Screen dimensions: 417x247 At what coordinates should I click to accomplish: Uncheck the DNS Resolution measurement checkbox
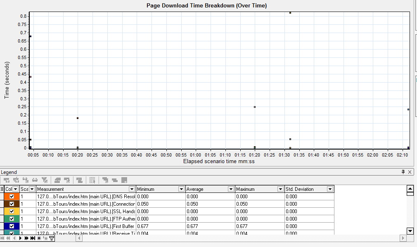tap(12, 197)
